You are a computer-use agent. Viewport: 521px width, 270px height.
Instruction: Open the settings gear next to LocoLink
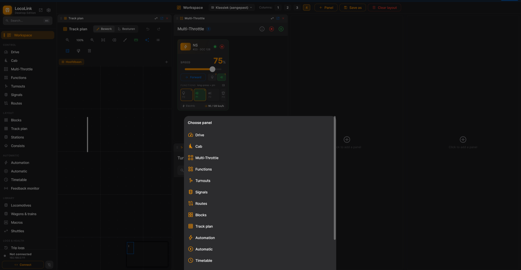pos(49,10)
